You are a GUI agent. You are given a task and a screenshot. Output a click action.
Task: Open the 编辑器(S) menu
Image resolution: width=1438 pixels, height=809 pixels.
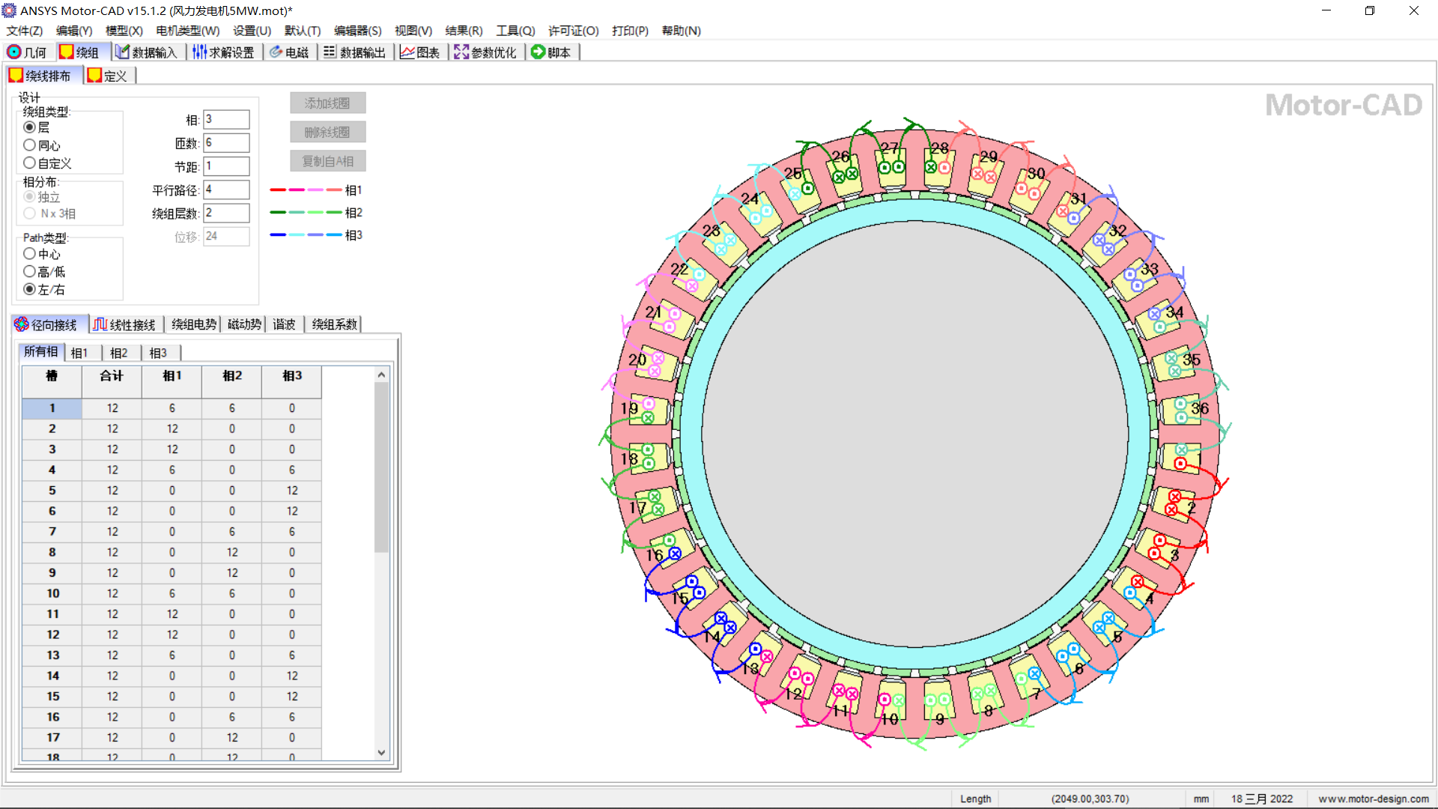[357, 31]
